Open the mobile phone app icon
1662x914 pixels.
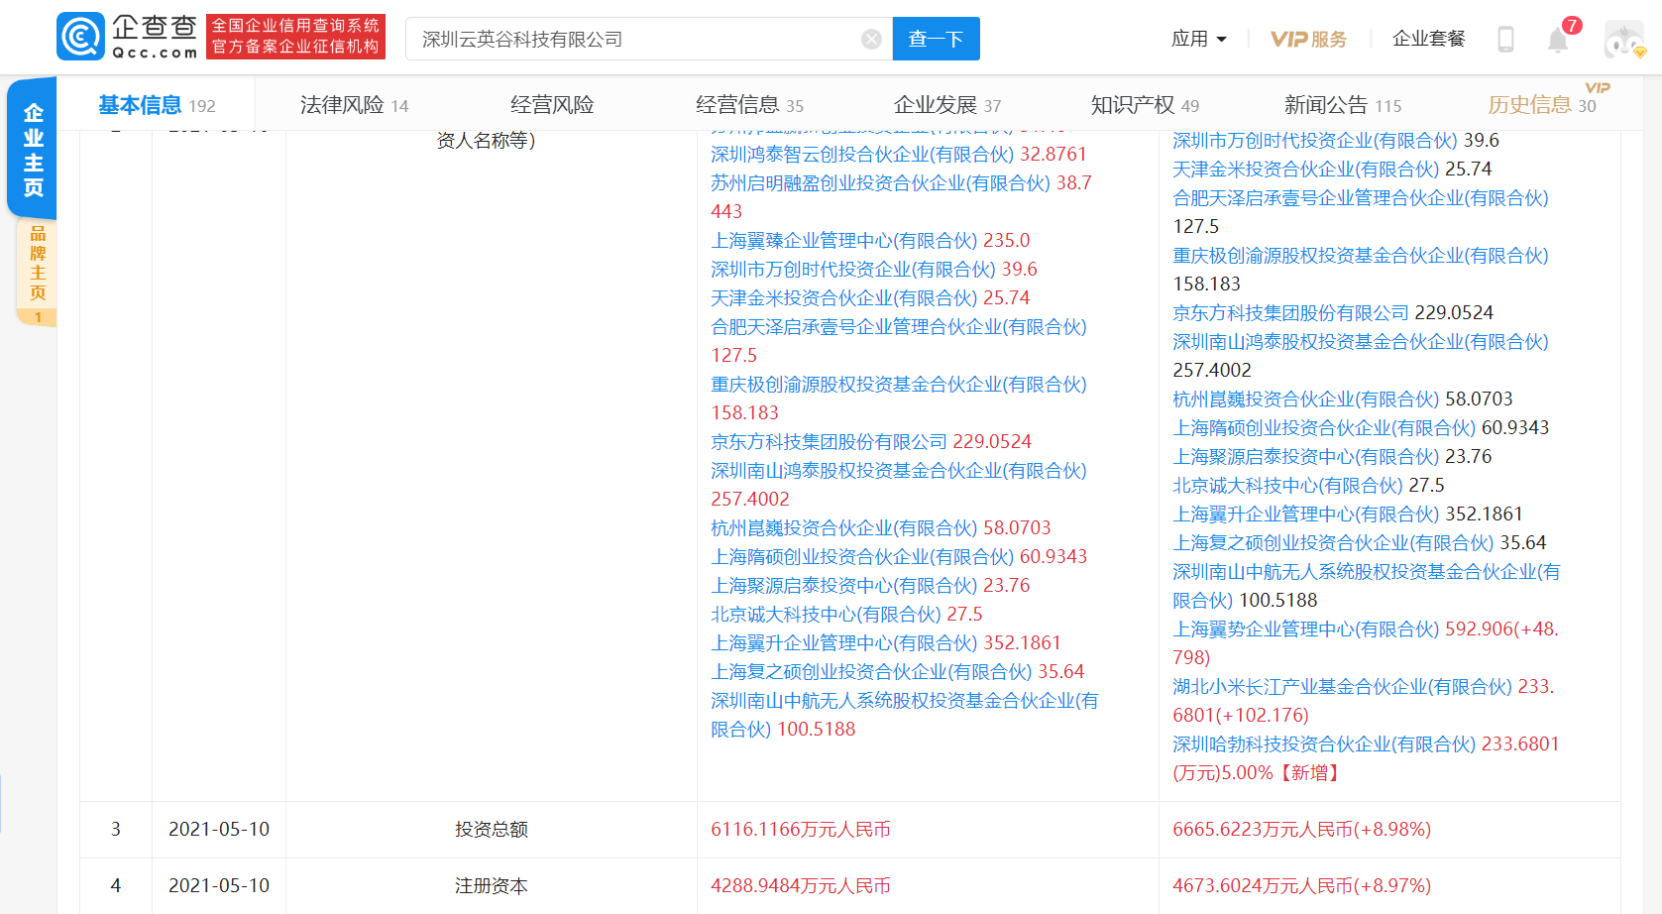coord(1505,39)
